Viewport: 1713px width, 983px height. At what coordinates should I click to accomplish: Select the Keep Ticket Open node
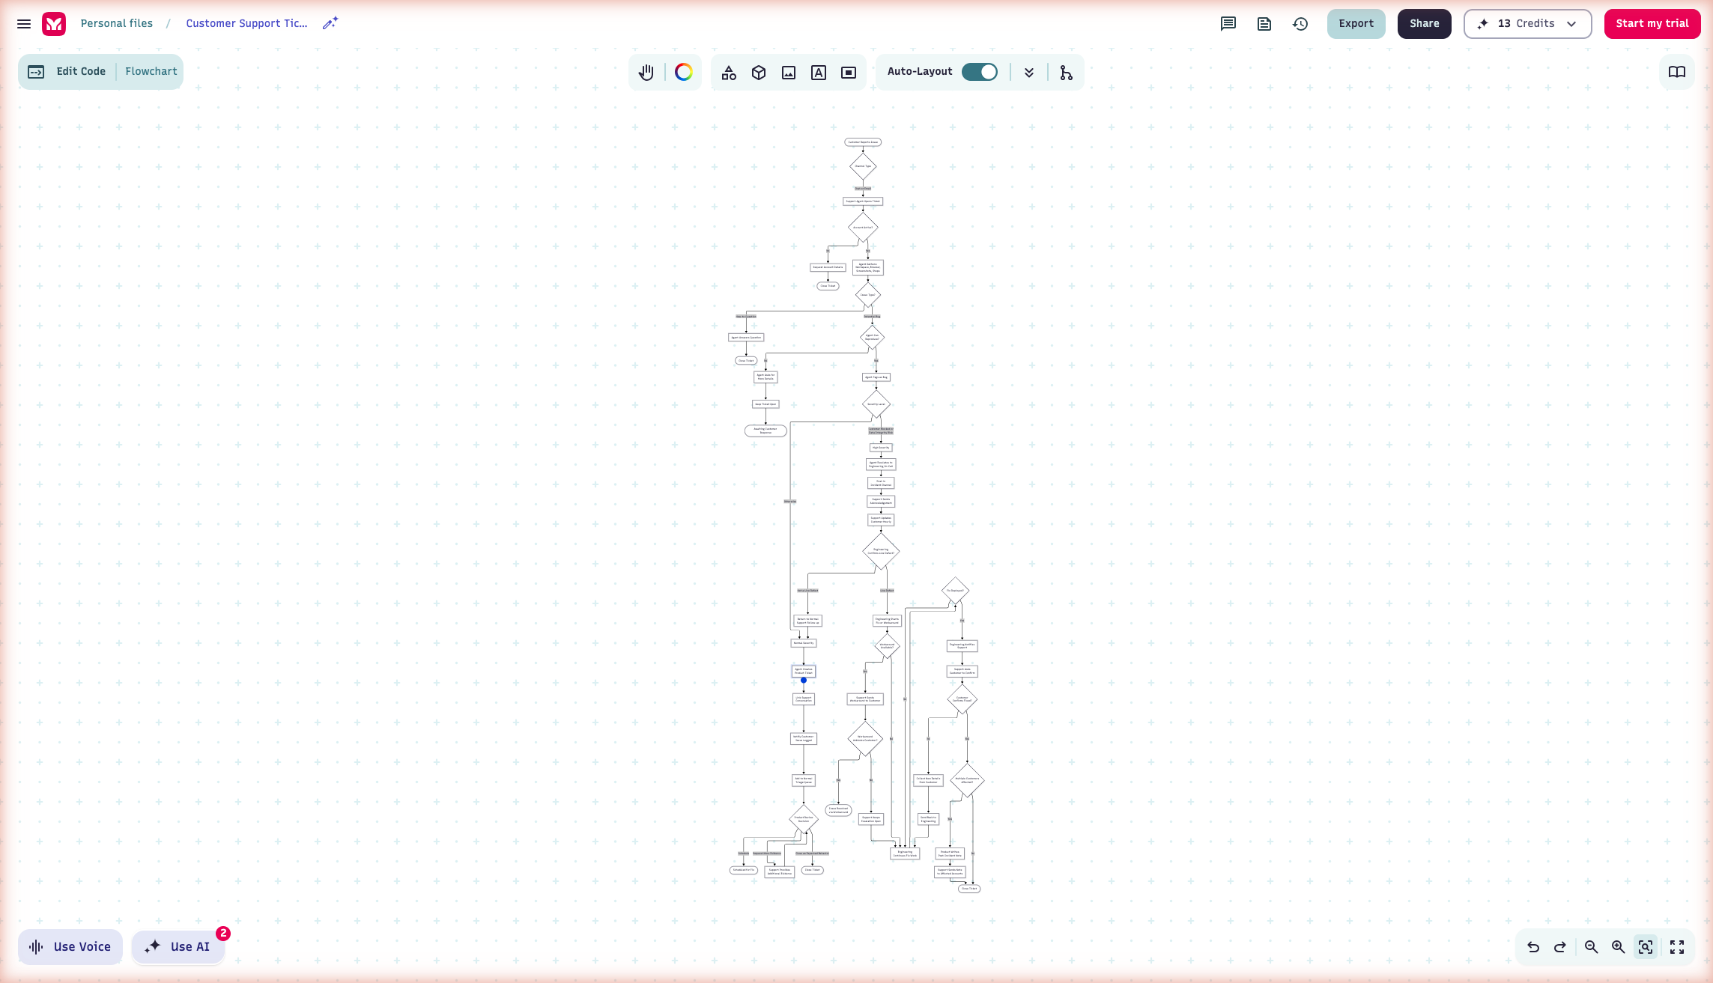pyautogui.click(x=765, y=404)
